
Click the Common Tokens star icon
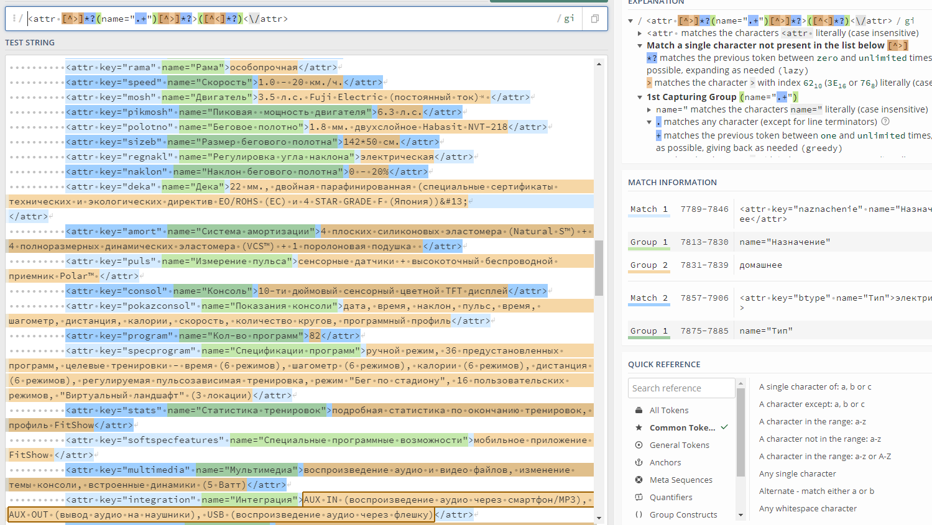pos(639,427)
